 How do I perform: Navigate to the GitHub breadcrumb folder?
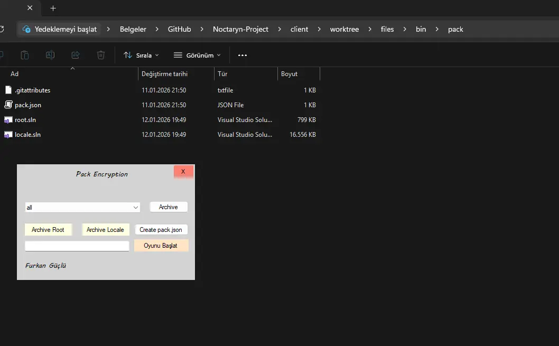[179, 29]
